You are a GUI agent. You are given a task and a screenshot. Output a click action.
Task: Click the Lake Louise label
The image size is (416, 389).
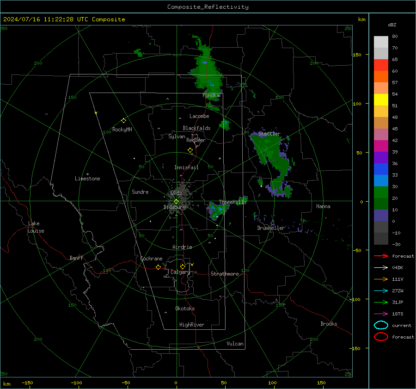(x=36, y=227)
